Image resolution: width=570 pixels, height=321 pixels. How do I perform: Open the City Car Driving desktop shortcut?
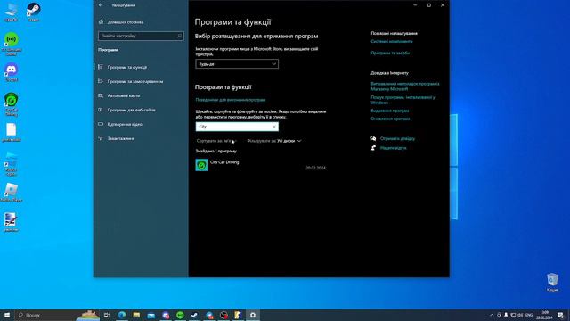click(12, 104)
